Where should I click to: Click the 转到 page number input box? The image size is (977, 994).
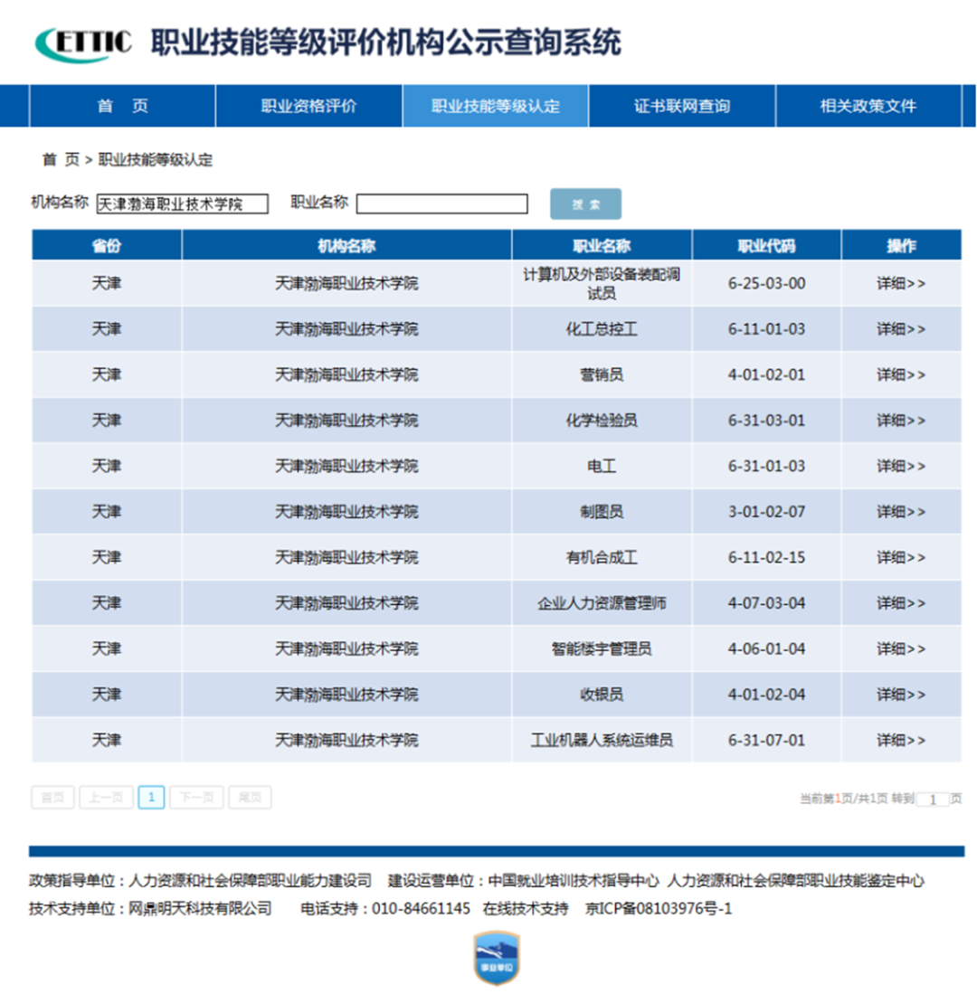coord(933,800)
